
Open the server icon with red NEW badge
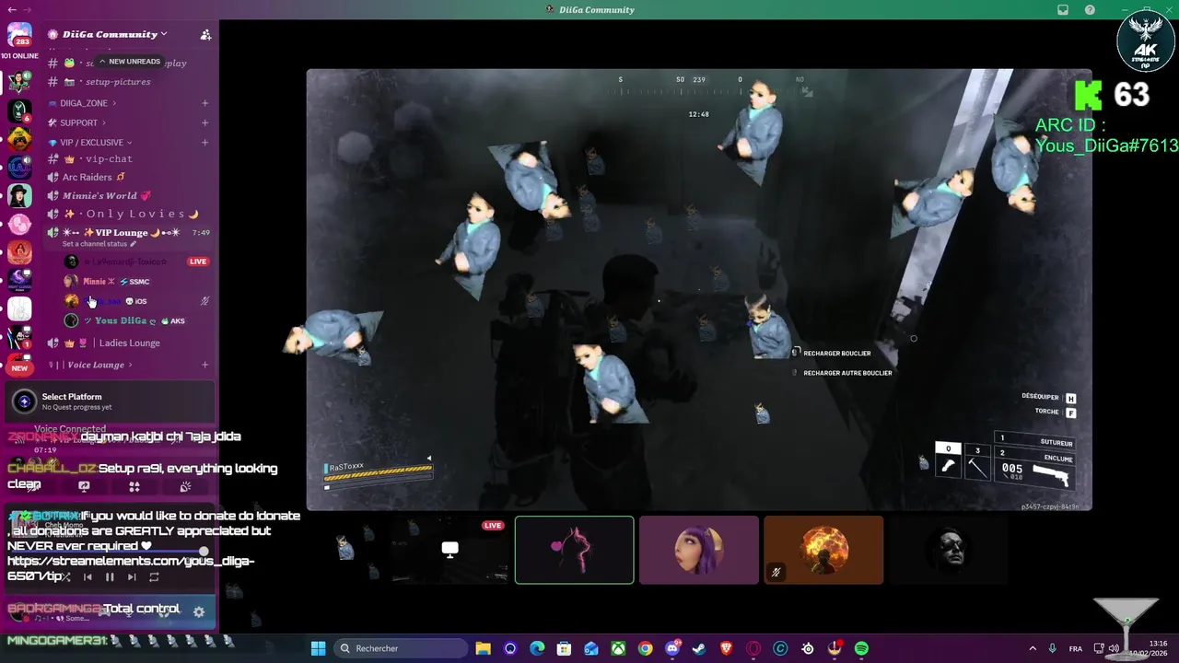pyautogui.click(x=19, y=365)
